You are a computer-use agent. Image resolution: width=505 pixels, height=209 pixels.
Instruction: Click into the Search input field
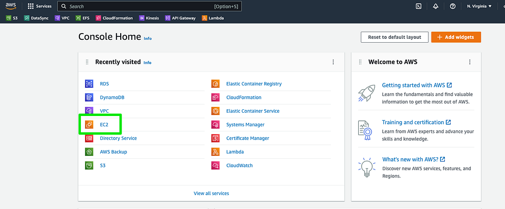(150, 6)
